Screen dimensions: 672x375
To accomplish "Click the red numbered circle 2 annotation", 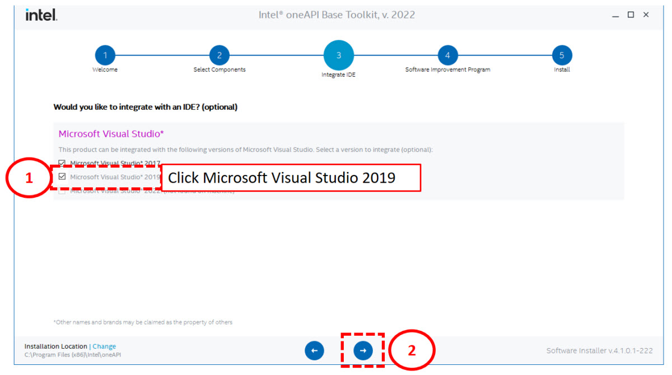I will (x=412, y=351).
